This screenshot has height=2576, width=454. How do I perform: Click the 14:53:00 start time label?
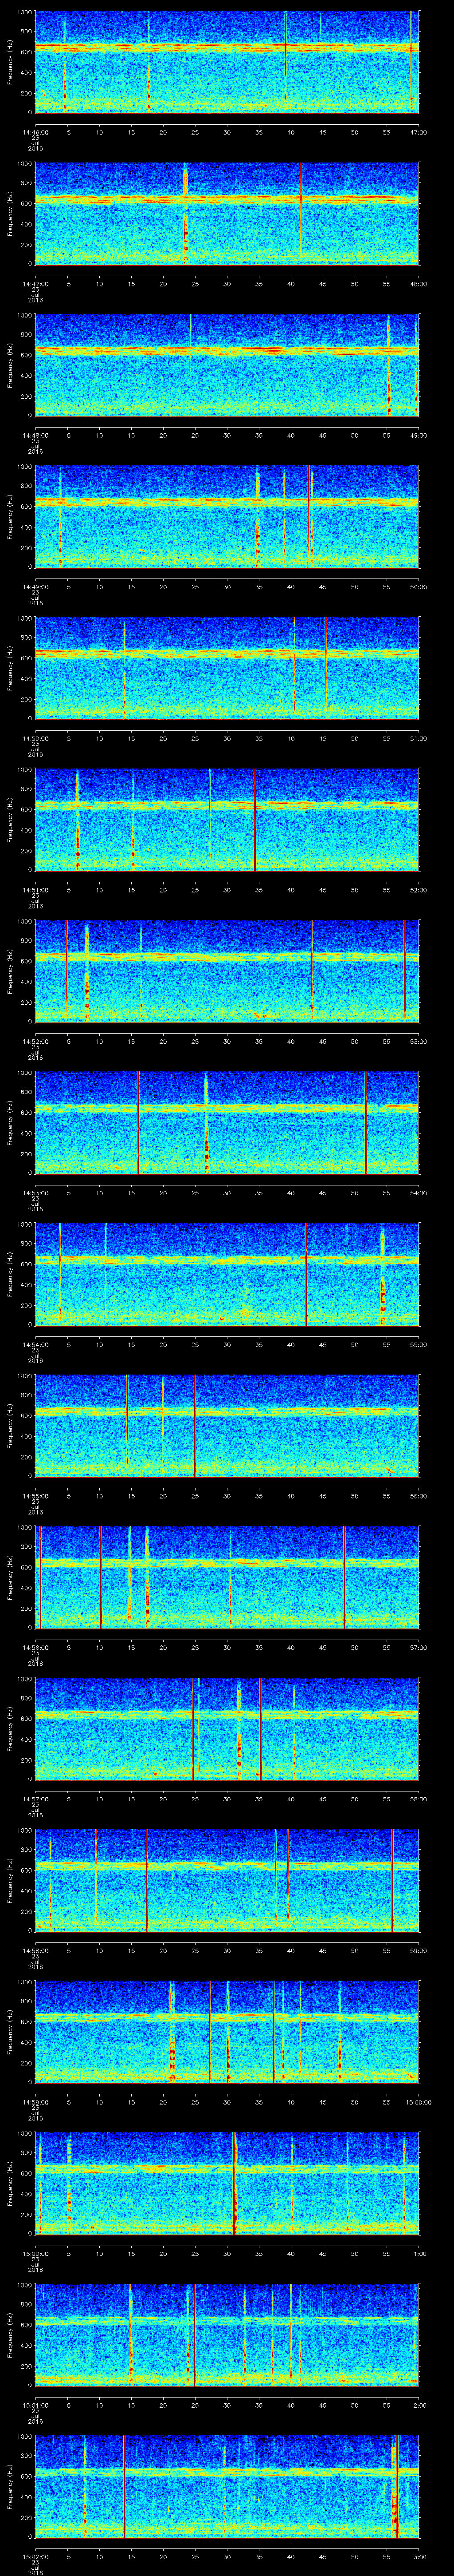coord(36,1193)
